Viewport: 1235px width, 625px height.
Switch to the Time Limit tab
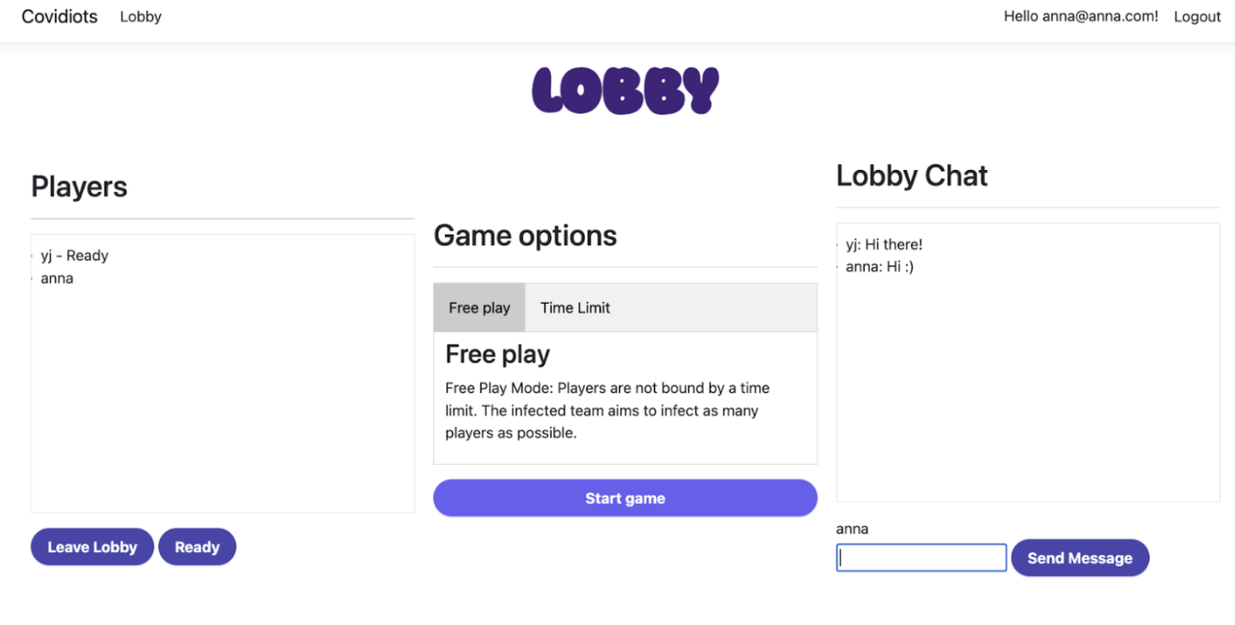[x=575, y=307]
